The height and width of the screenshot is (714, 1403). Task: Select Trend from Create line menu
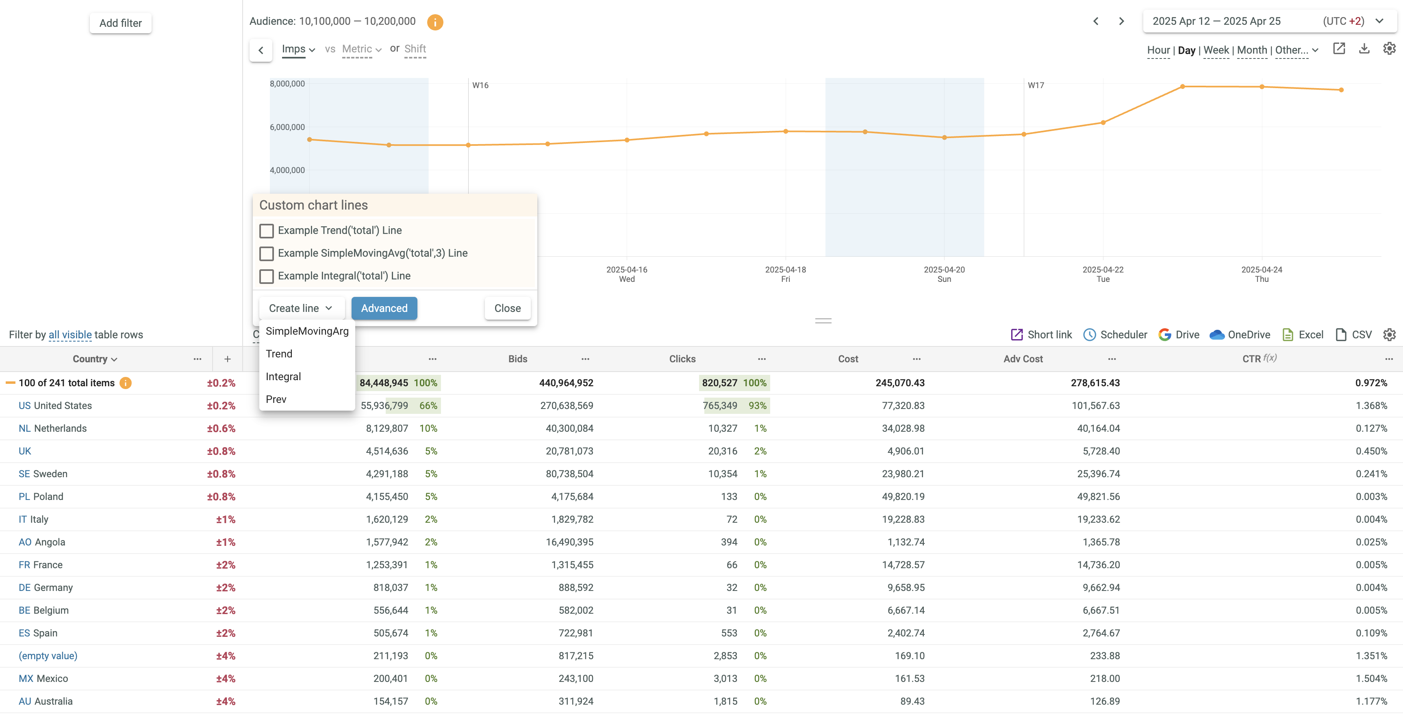pyautogui.click(x=279, y=354)
